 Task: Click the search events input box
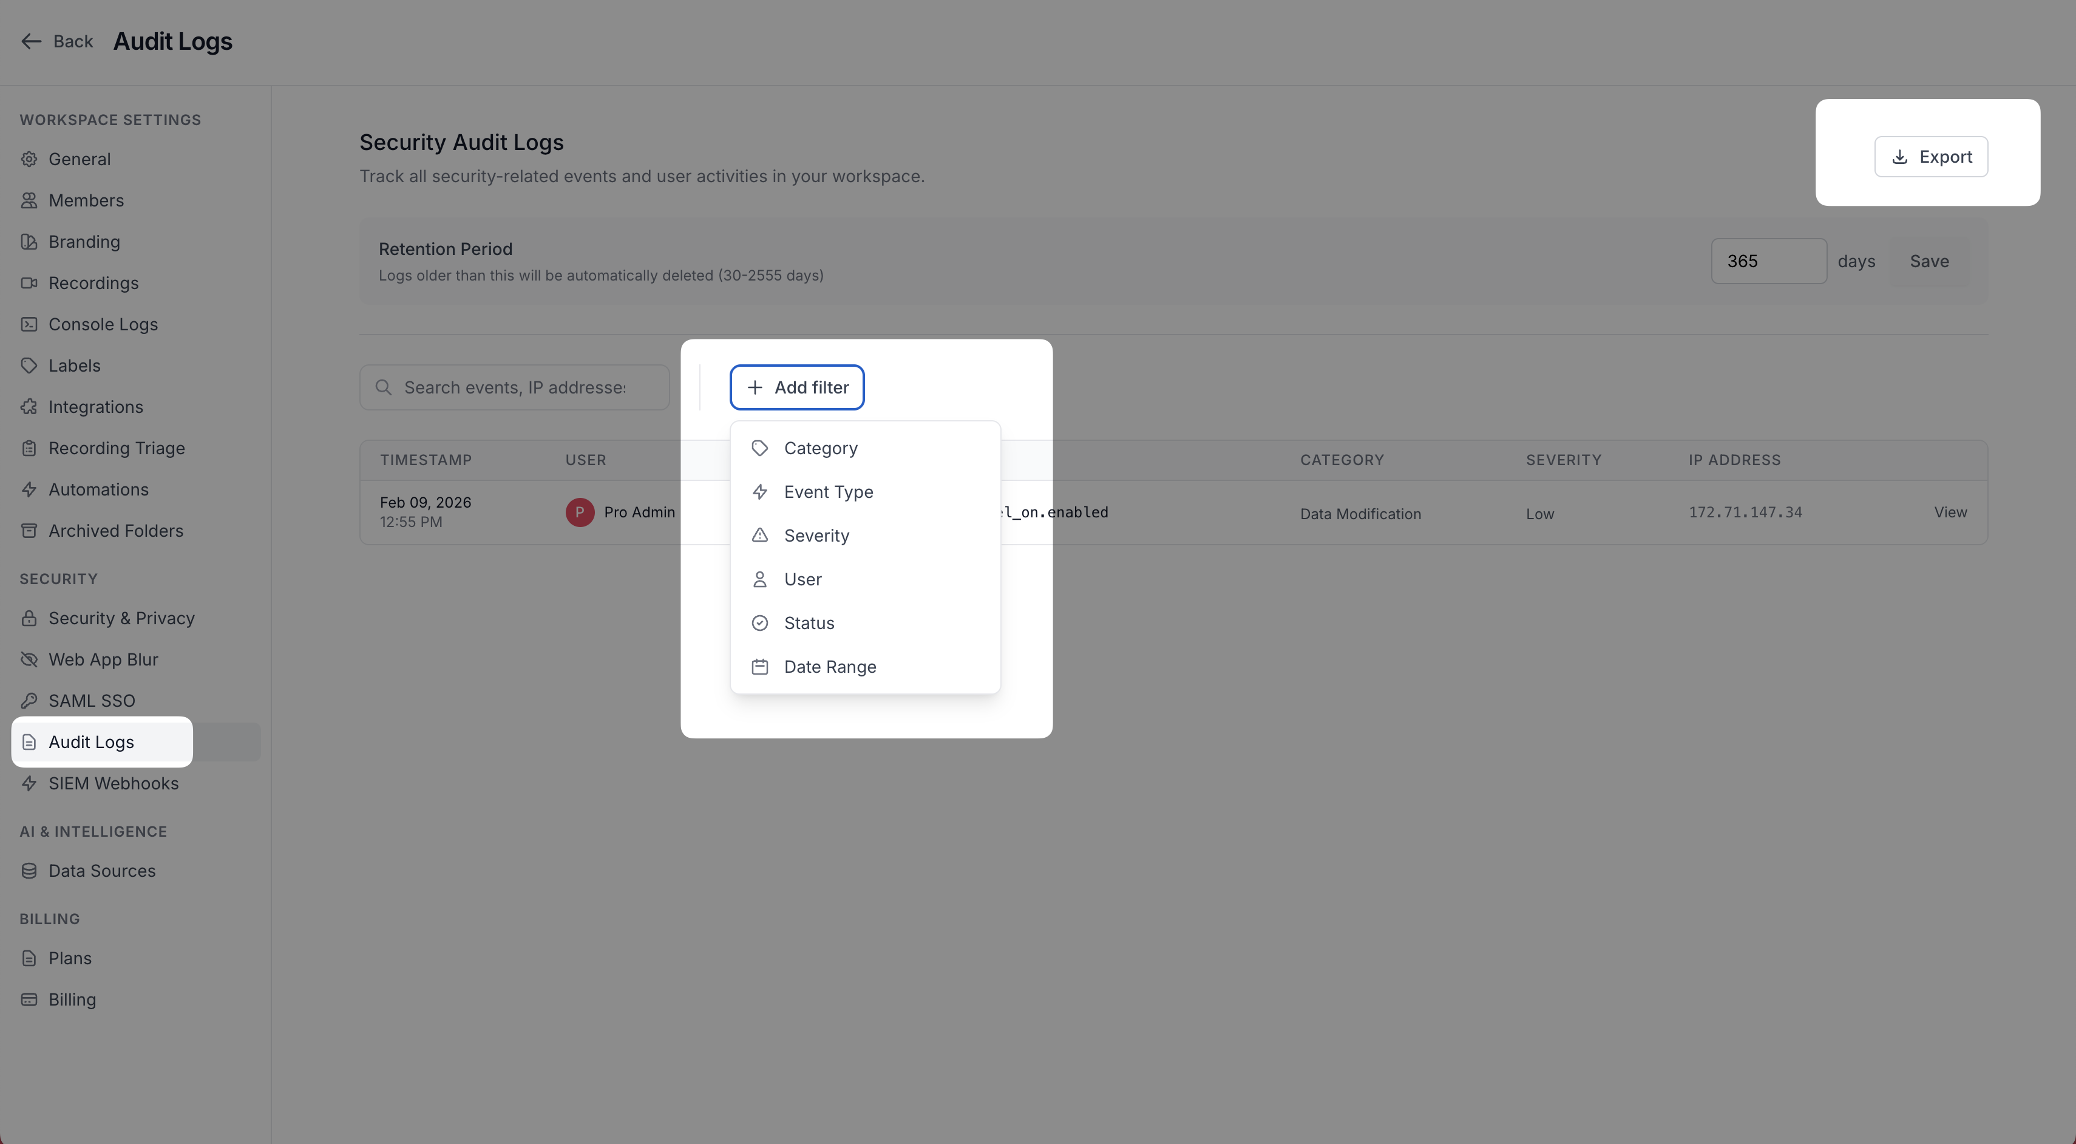click(514, 388)
